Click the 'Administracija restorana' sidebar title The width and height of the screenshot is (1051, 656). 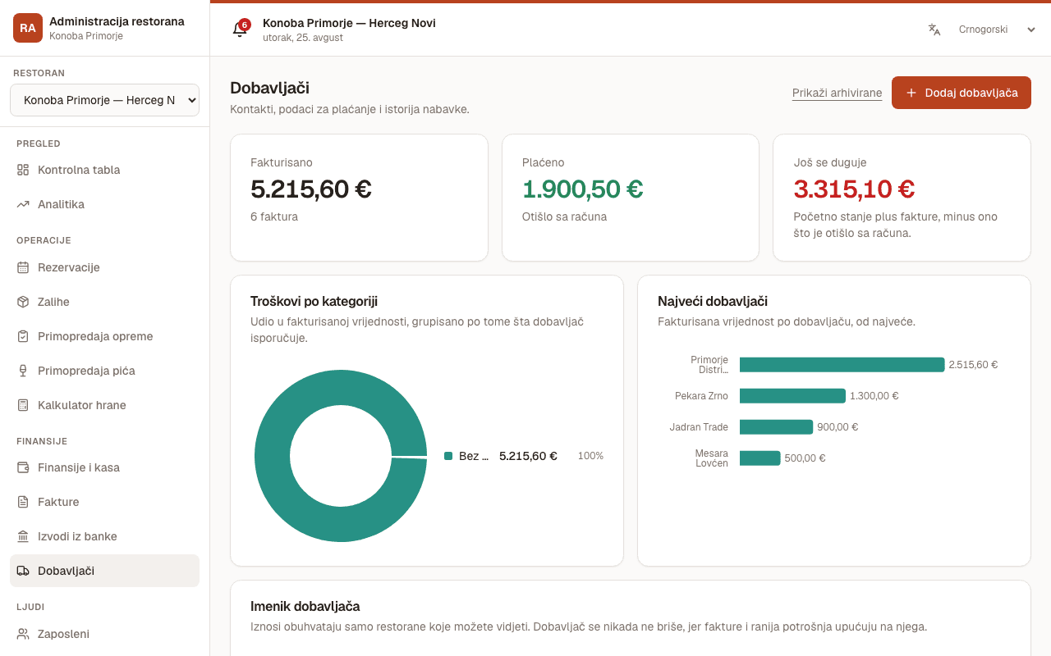pos(117,21)
